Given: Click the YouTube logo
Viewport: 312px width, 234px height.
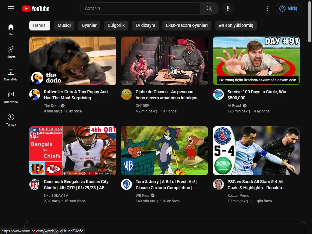Looking at the screenshot, I should pos(36,9).
